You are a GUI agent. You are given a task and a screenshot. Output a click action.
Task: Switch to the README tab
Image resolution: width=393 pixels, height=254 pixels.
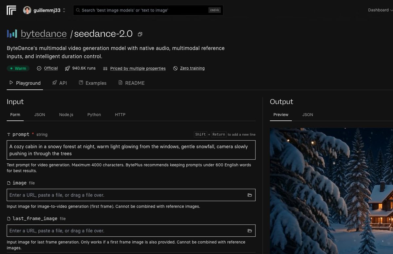[131, 83]
